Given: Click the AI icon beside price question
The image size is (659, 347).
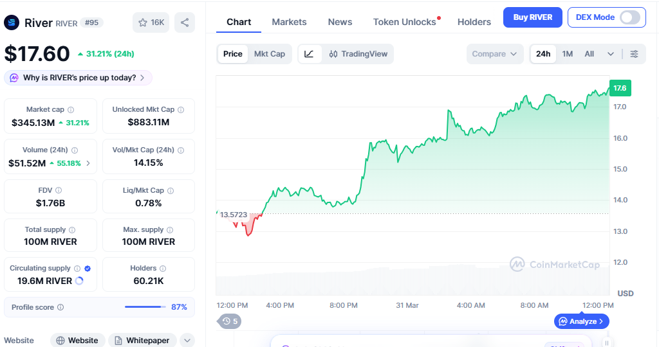Looking at the screenshot, I should (14, 78).
